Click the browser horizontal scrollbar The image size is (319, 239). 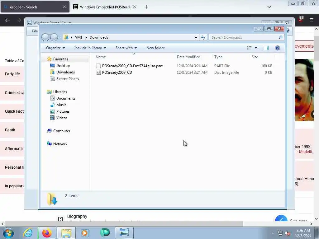point(124,224)
